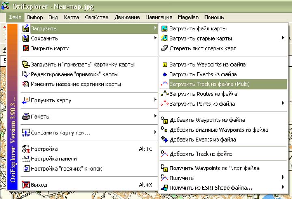The image size is (292, 199).
Task: Expand the Печать submenu arrow
Action: point(155,116)
